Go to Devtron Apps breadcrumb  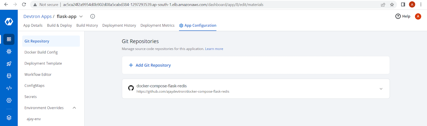point(37,16)
